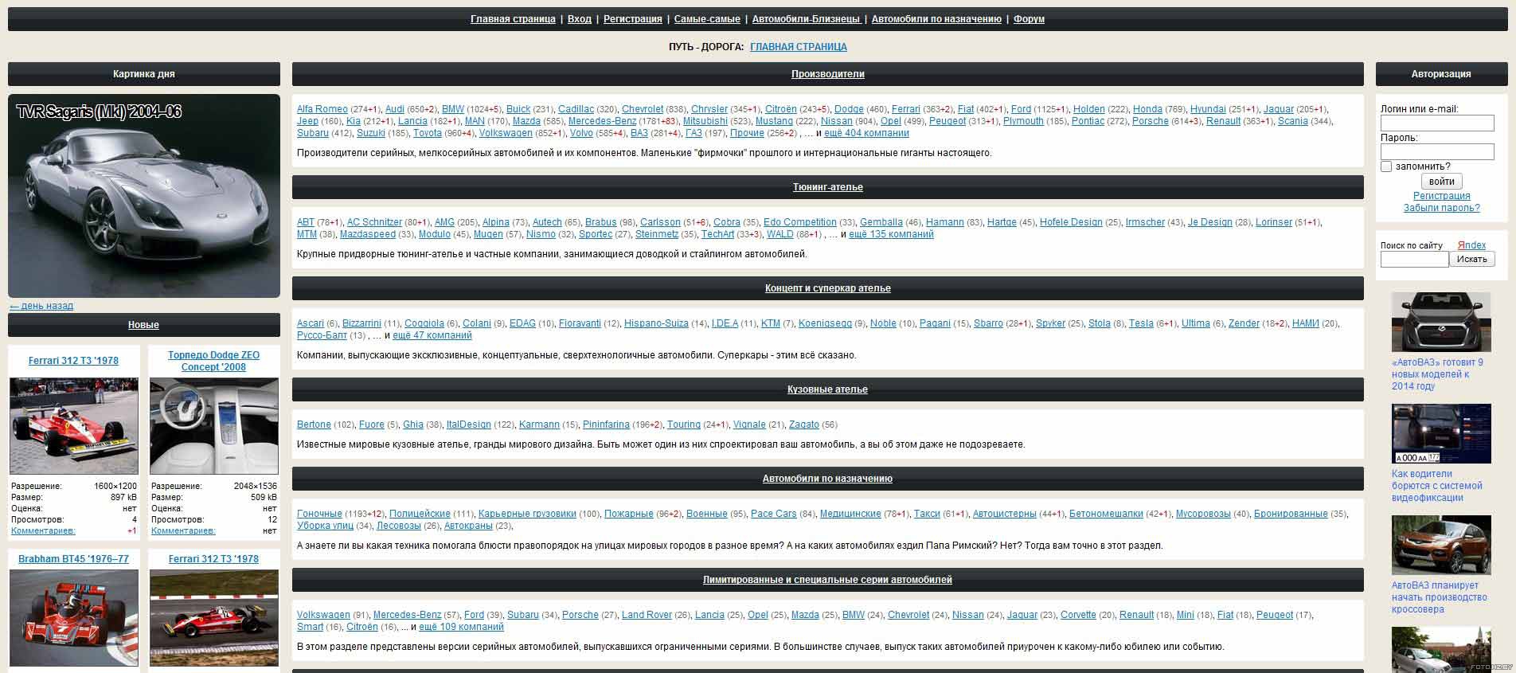The image size is (1516, 673).
Task: Open the BMW link in Производители
Action: (x=453, y=109)
